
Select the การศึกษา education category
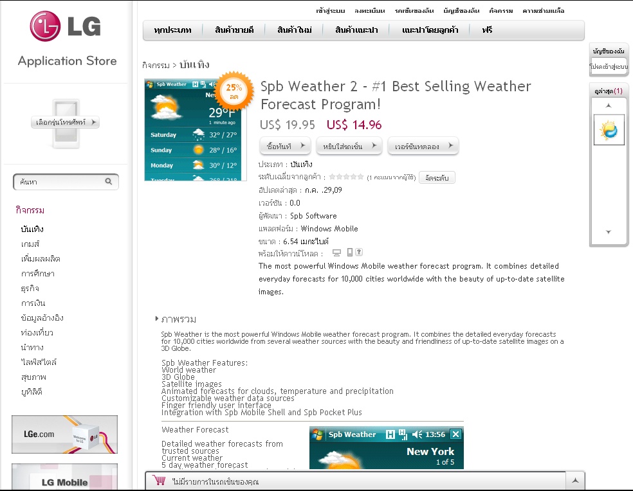click(37, 274)
